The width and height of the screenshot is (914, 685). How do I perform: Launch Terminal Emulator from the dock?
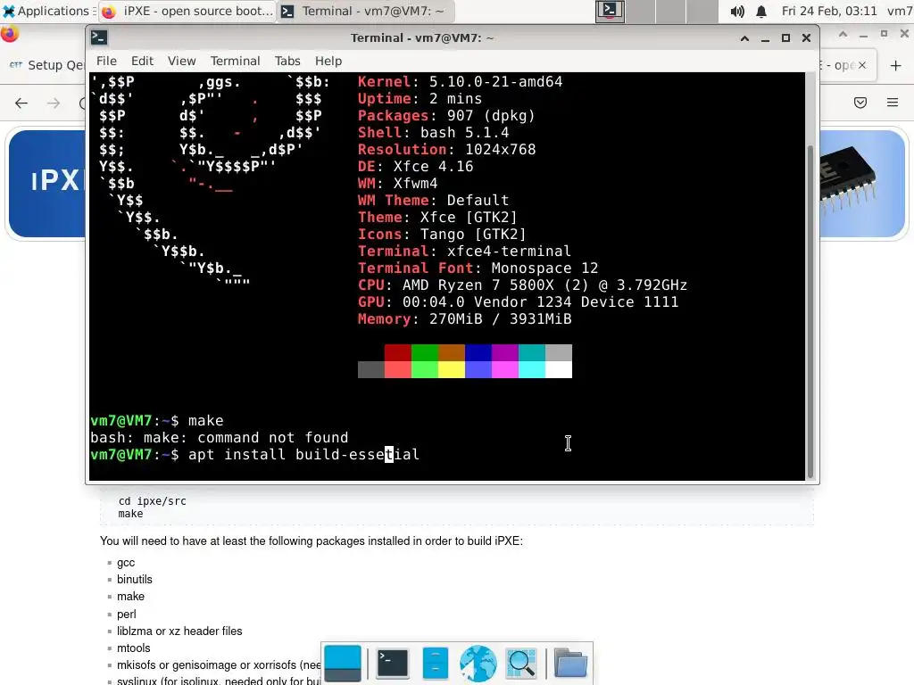[393, 664]
